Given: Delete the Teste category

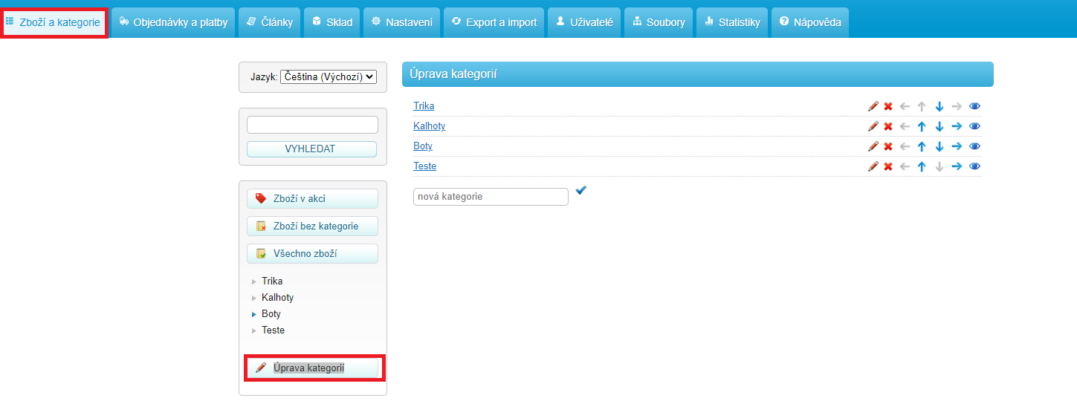Looking at the screenshot, I should (x=887, y=166).
